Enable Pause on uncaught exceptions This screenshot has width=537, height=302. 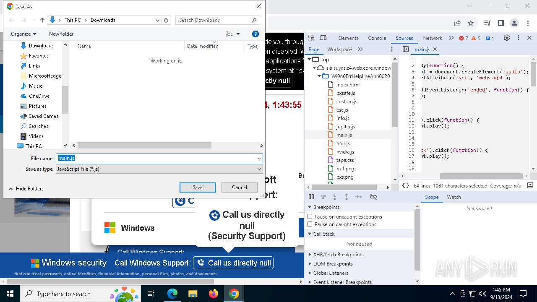[310, 216]
